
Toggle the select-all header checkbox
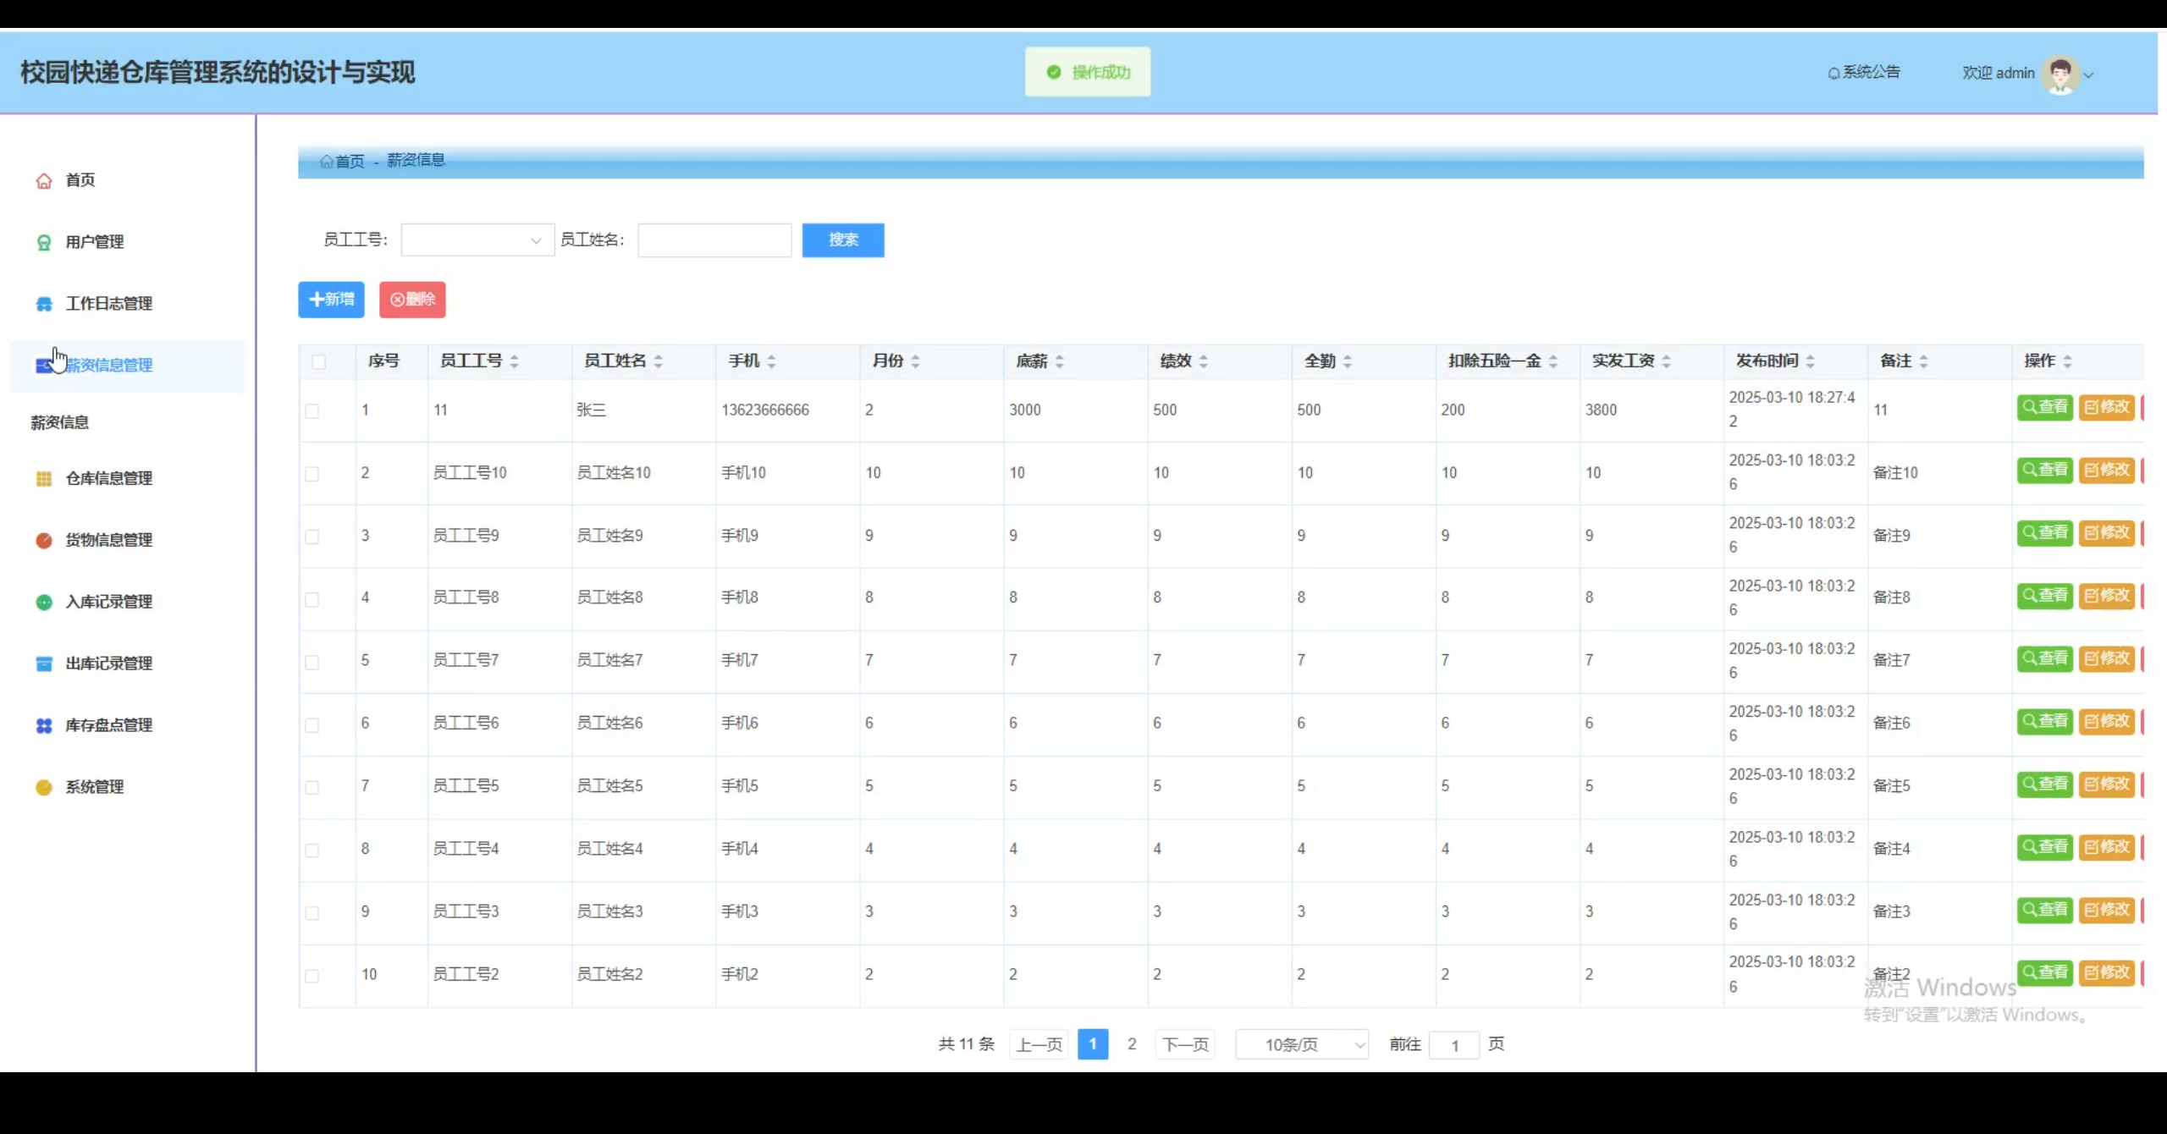318,362
